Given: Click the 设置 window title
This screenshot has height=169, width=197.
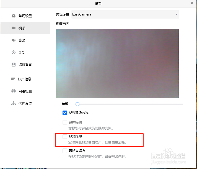Looking at the screenshot, I should tap(98, 3).
